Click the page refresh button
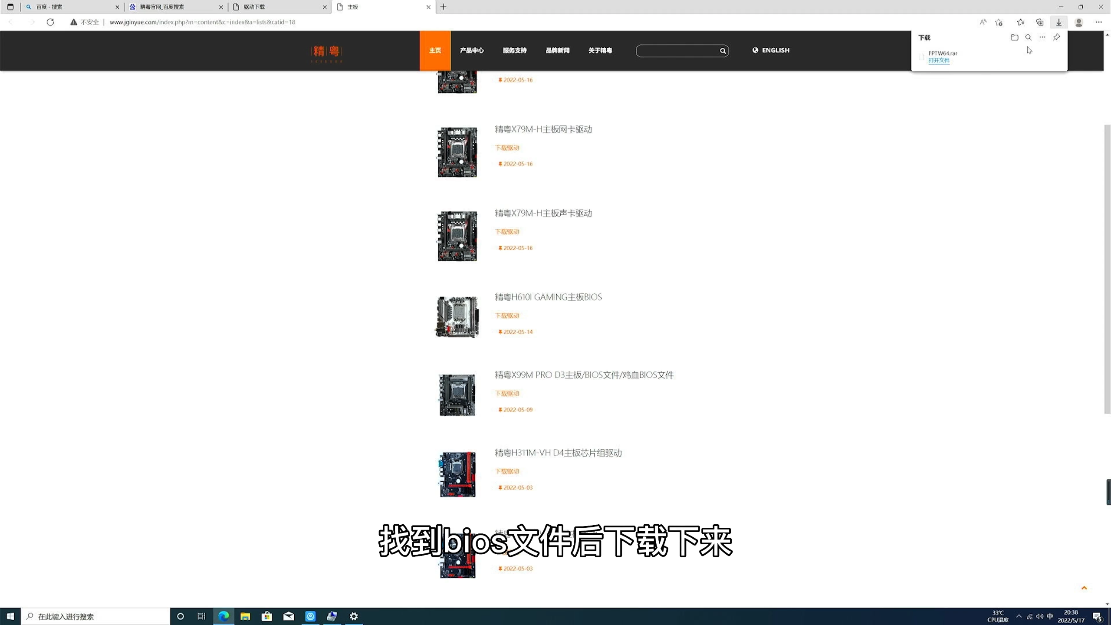The width and height of the screenshot is (1111, 625). 50,22
